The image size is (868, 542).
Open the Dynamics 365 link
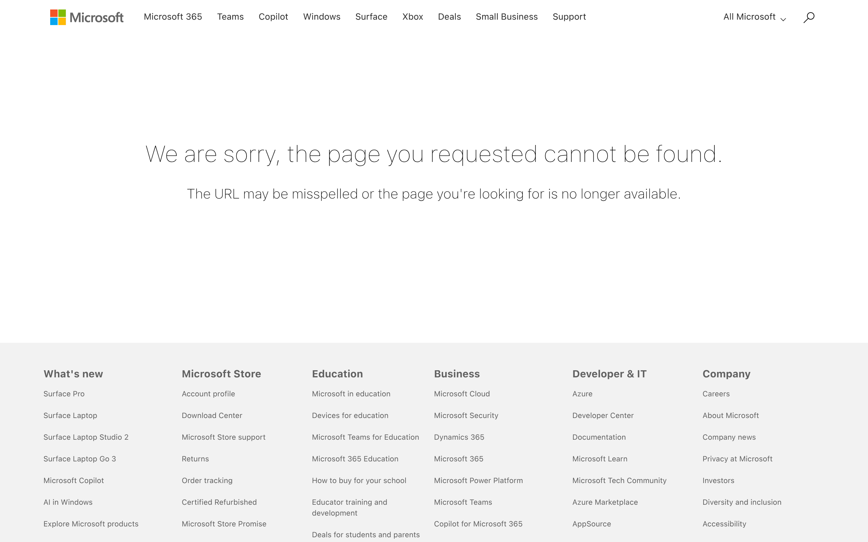pyautogui.click(x=459, y=437)
